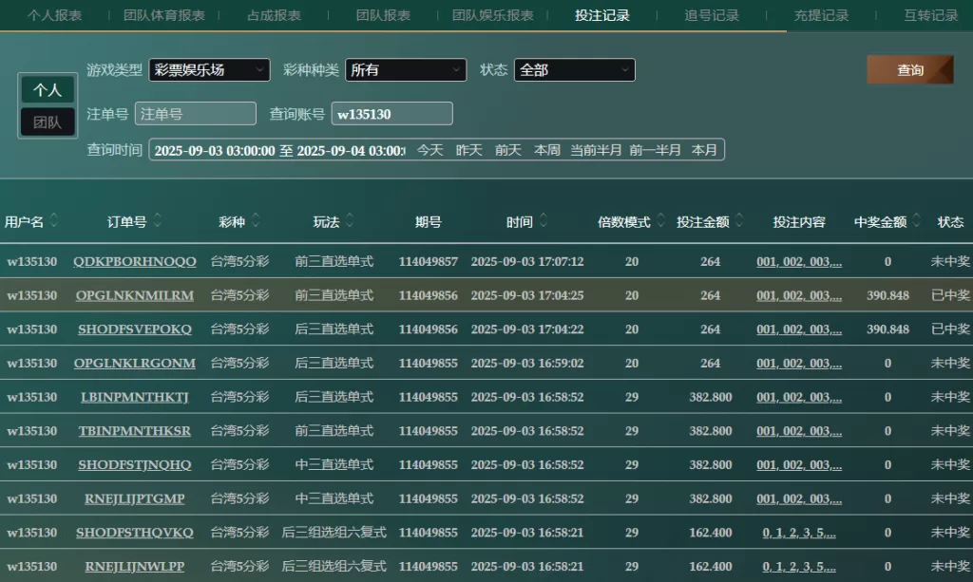Viewport: 973px width, 582px height.
Task: Click 期号 column header
Action: click(429, 222)
